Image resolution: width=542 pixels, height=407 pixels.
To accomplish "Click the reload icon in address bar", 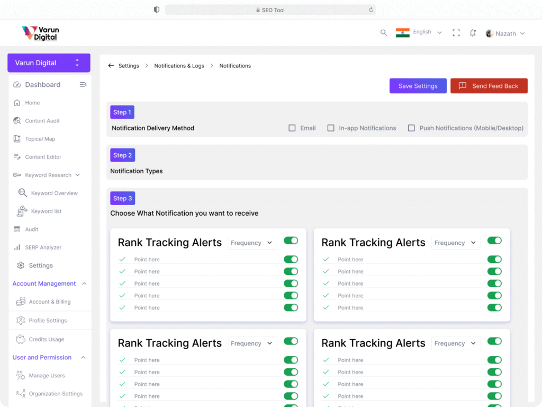I will (x=371, y=10).
